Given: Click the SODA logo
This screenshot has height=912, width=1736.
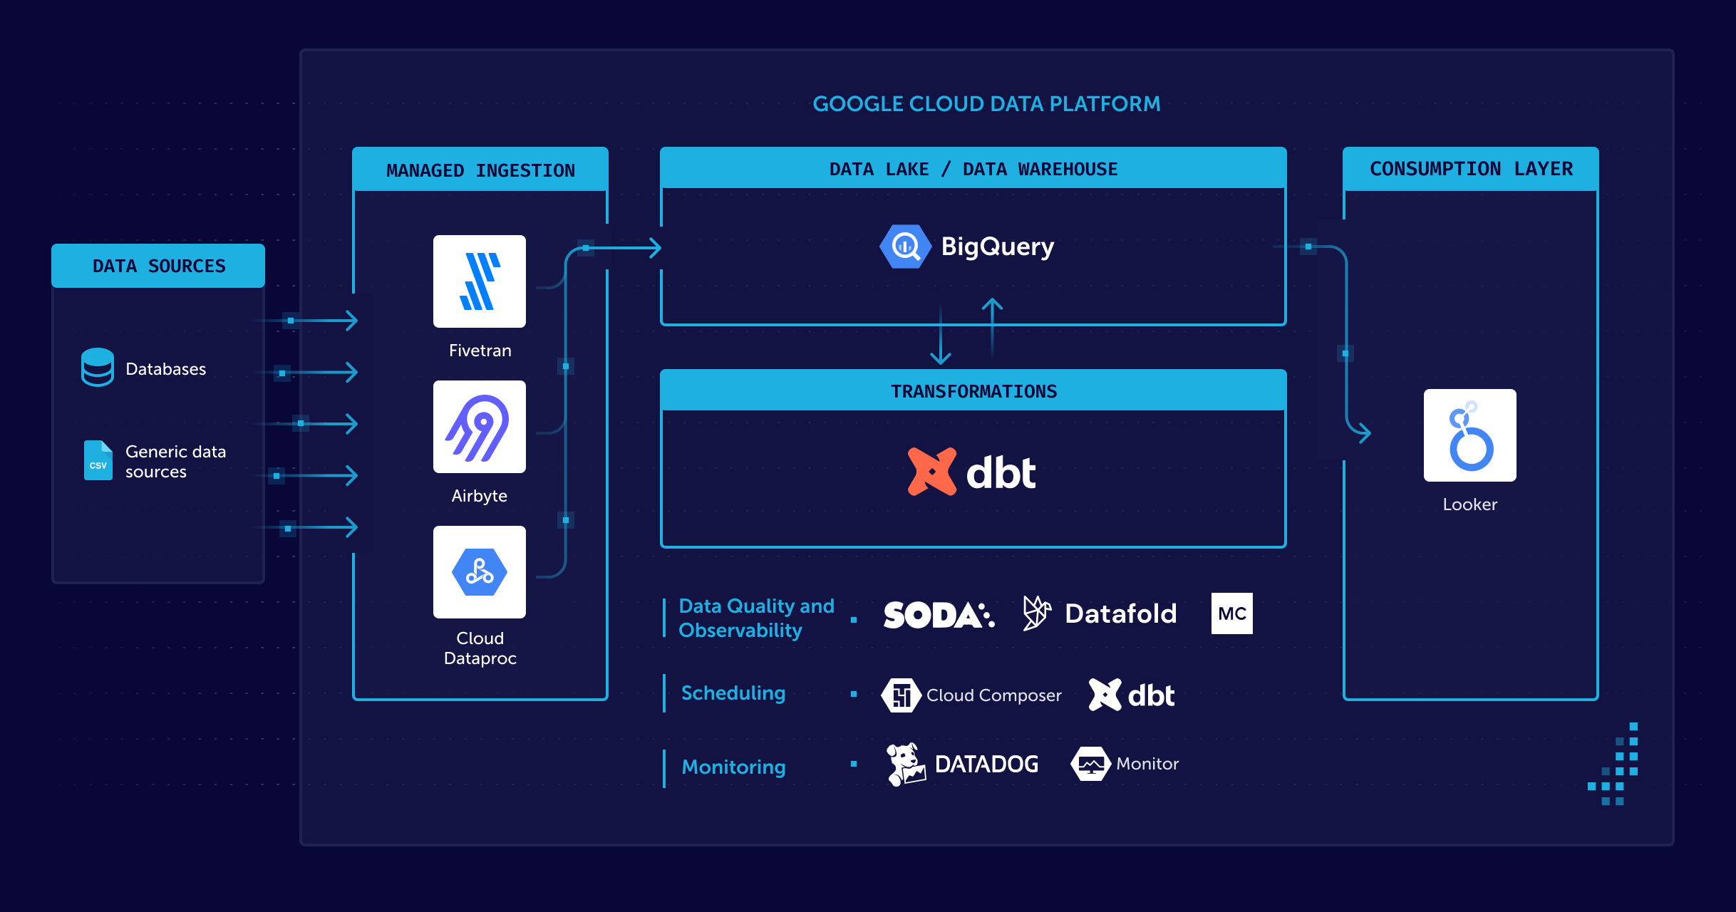Looking at the screenshot, I should coord(939,615).
